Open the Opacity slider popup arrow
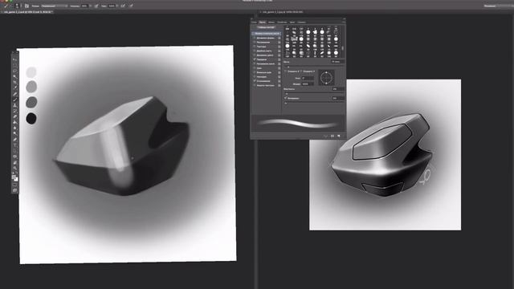Image resolution: width=514 pixels, height=289 pixels. click(91, 6)
